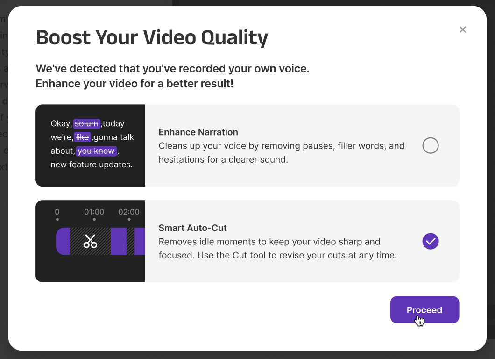Viewport: 495px width, 359px height.
Task: Select the 02:00 timeline marker
Action: pos(129,212)
